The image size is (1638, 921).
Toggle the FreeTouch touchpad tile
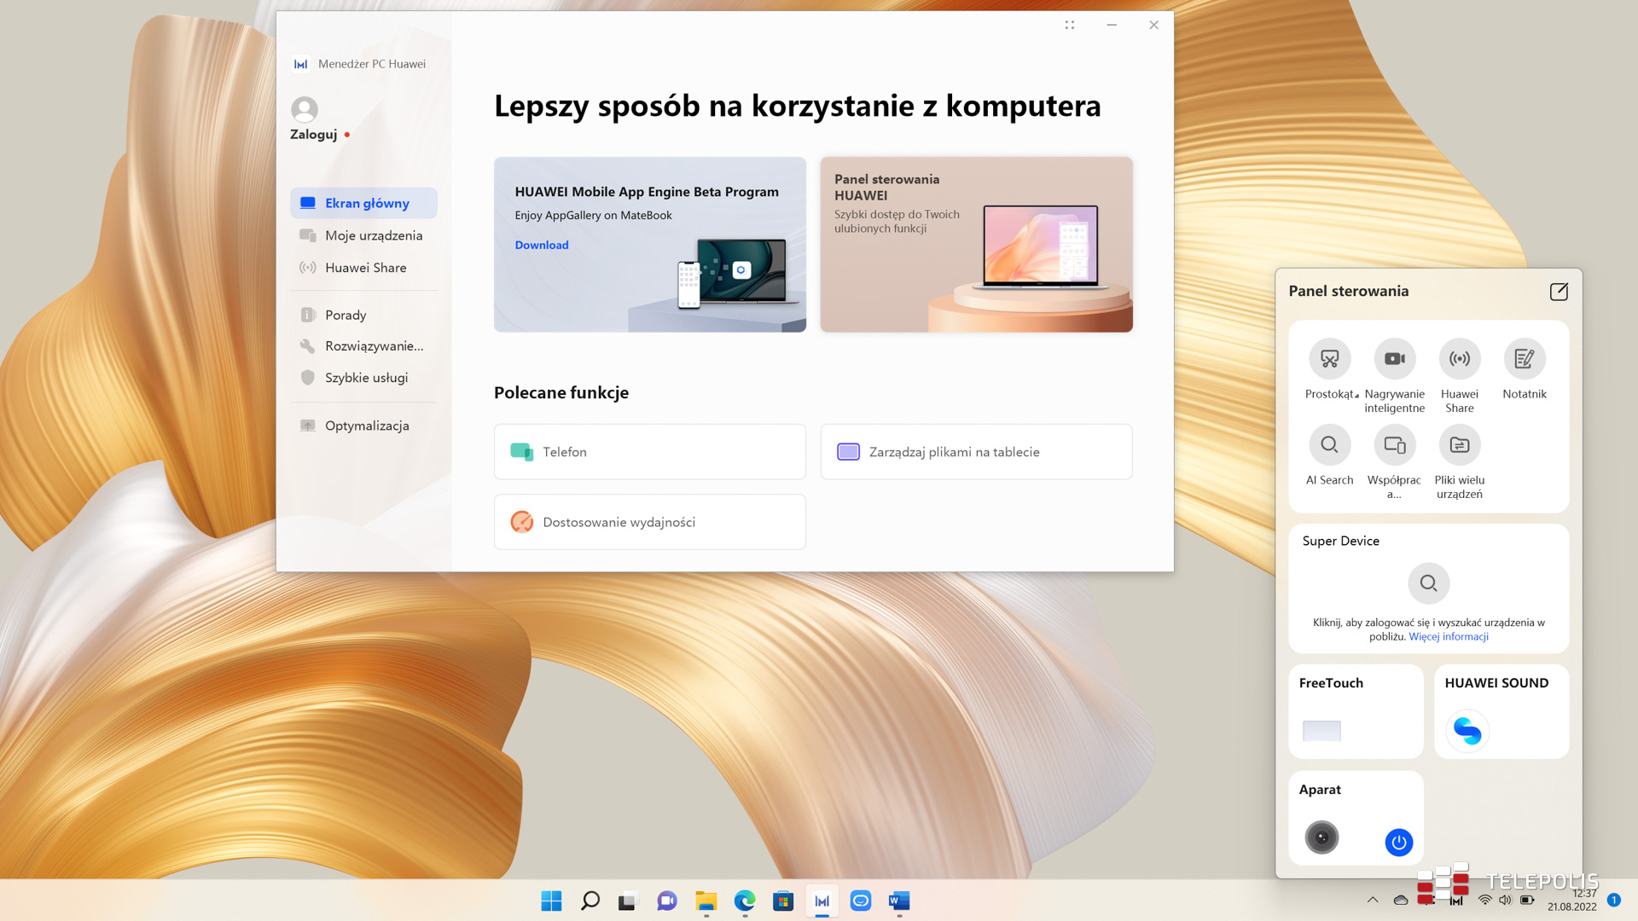pyautogui.click(x=1321, y=731)
